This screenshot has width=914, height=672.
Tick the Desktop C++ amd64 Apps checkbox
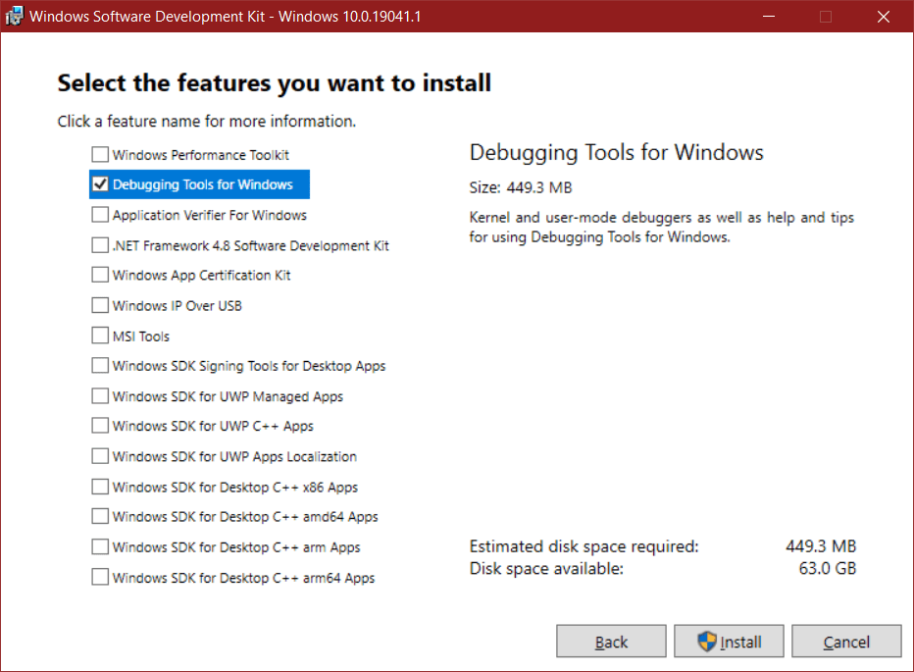tap(100, 516)
